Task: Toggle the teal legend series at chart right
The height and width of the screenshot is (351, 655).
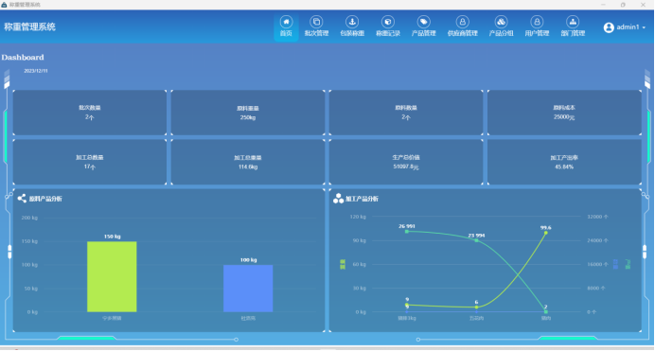Action: (628, 264)
